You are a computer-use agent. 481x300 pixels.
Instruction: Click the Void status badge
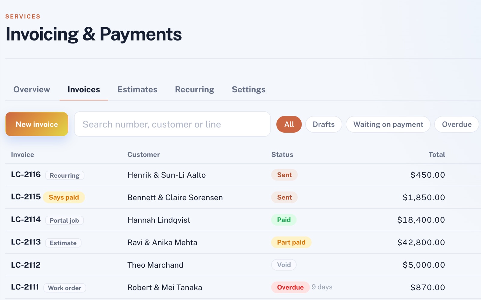point(284,265)
